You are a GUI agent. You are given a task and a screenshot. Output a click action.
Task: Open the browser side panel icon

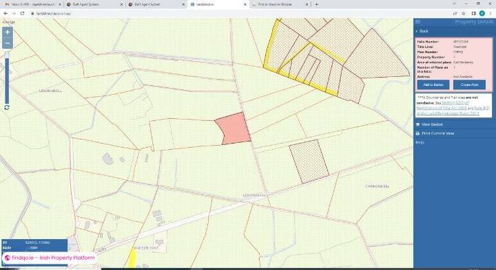[x=473, y=13]
